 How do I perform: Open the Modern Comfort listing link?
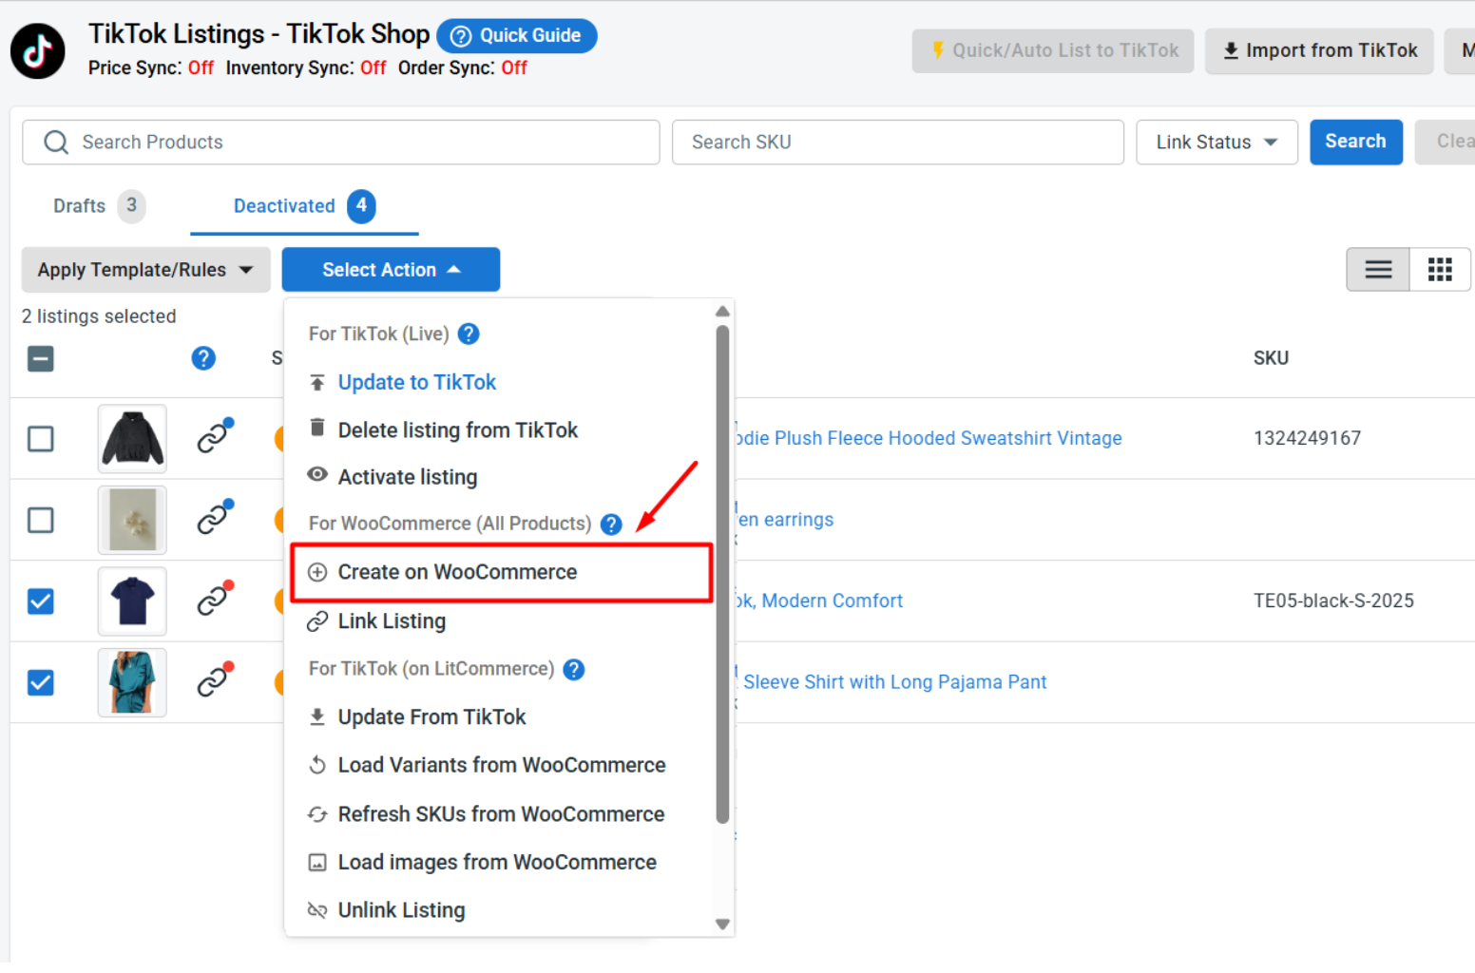pyautogui.click(x=819, y=601)
